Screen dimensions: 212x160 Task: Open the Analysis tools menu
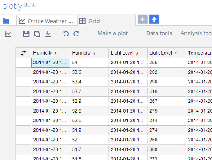[x=196, y=33]
